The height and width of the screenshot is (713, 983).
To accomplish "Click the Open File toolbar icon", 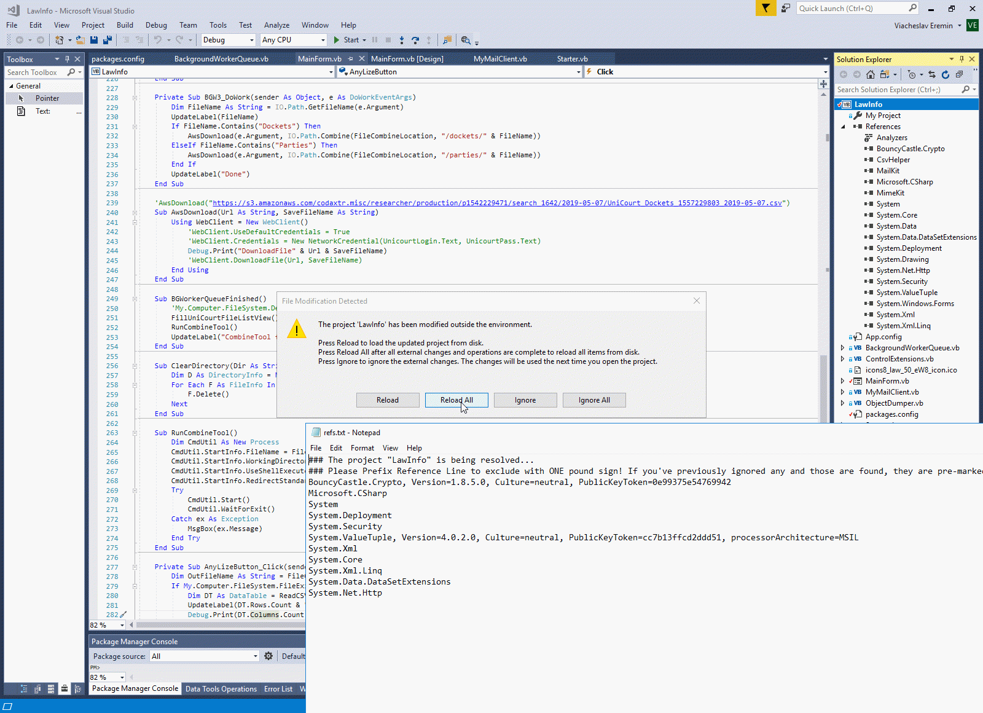I will [80, 40].
